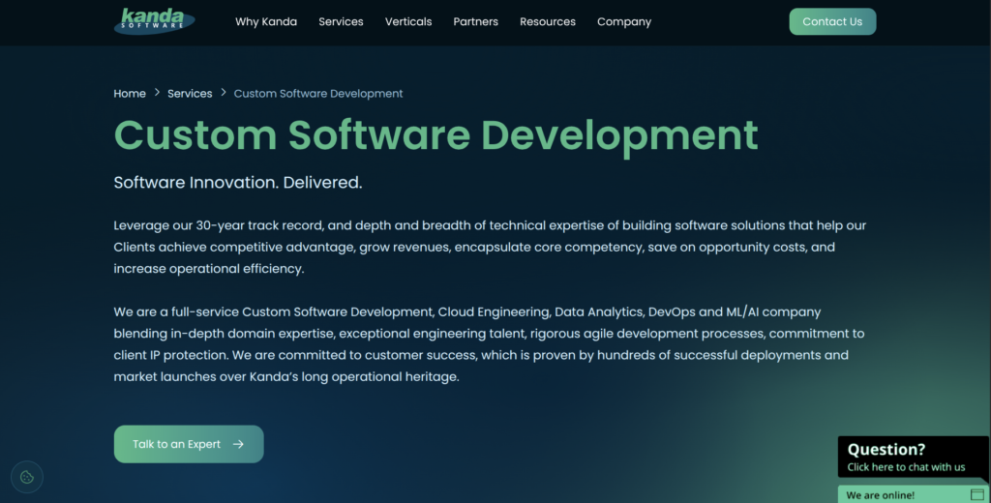
Task: Click the chat window expand icon
Action: click(977, 494)
